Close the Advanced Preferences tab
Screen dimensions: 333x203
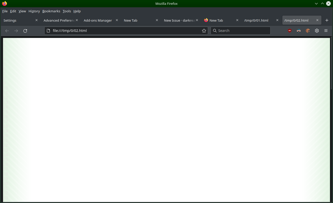(77, 20)
